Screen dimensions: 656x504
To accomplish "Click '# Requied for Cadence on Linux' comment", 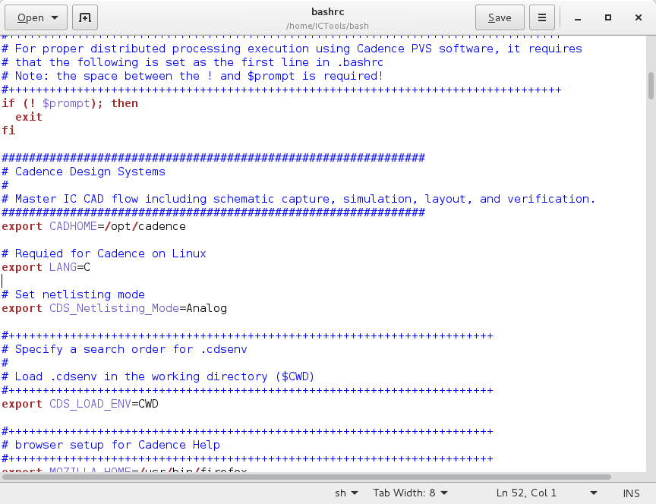I will pos(104,254).
